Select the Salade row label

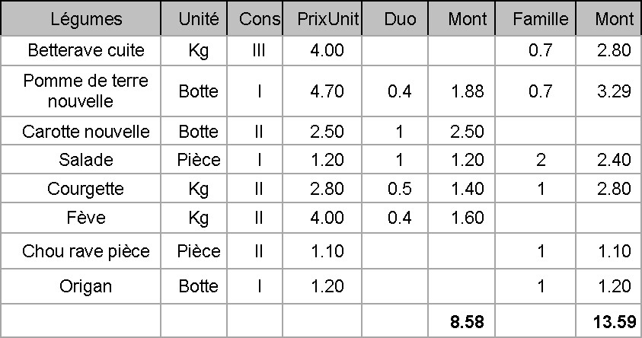[x=85, y=160]
